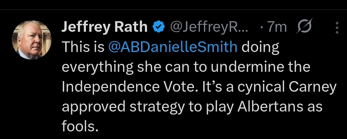The image size is (347, 139).
Task: Open the @ABDanielleSmith mention link
Action: tap(173, 47)
